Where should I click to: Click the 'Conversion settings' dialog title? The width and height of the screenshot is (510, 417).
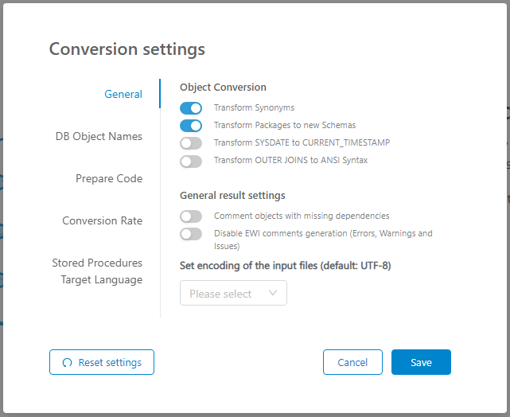pyautogui.click(x=127, y=49)
